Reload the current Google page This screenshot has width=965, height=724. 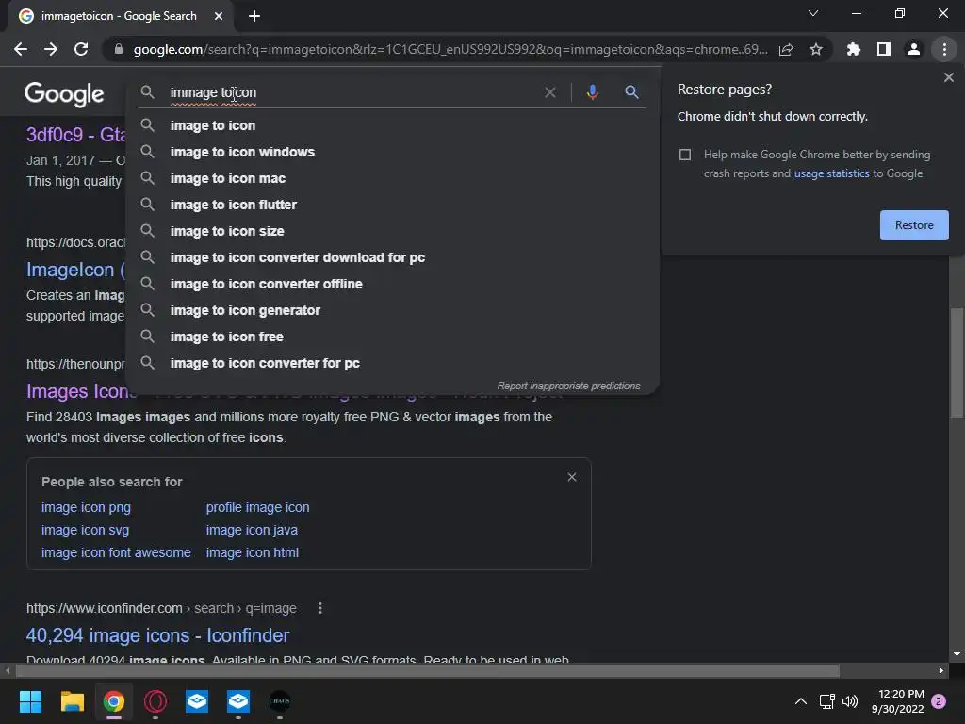pos(81,49)
